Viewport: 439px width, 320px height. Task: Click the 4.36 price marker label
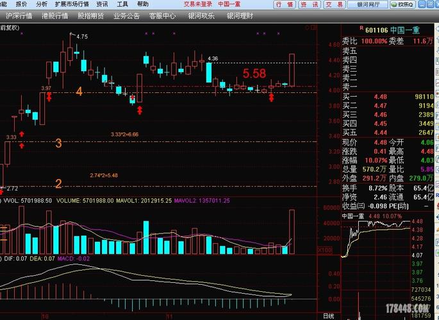point(213,58)
